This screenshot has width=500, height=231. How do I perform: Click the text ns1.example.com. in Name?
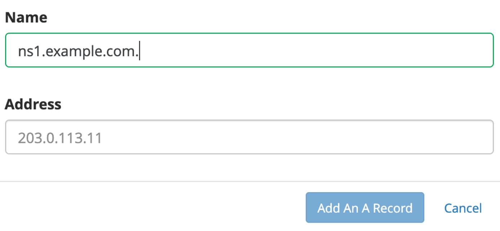(x=79, y=50)
